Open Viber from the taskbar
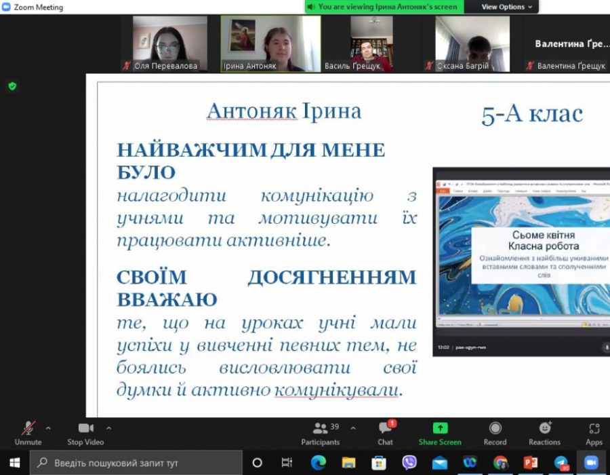 pos(409,463)
